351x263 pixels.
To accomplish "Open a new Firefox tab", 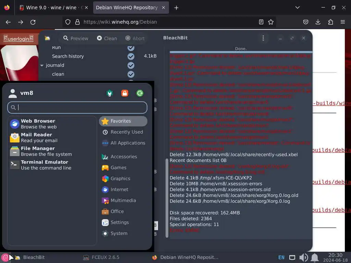I will pyautogui.click(x=176, y=8).
